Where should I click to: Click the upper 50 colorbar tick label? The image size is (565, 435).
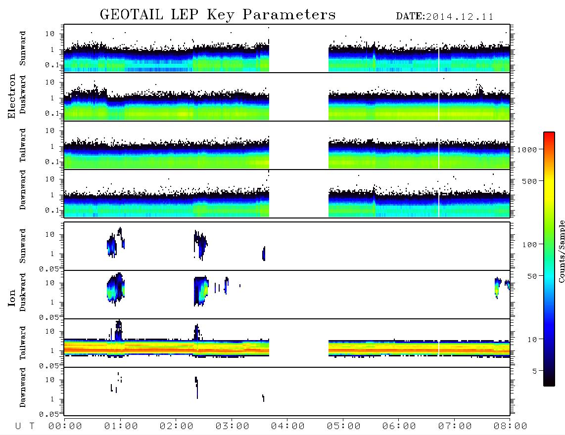click(532, 276)
